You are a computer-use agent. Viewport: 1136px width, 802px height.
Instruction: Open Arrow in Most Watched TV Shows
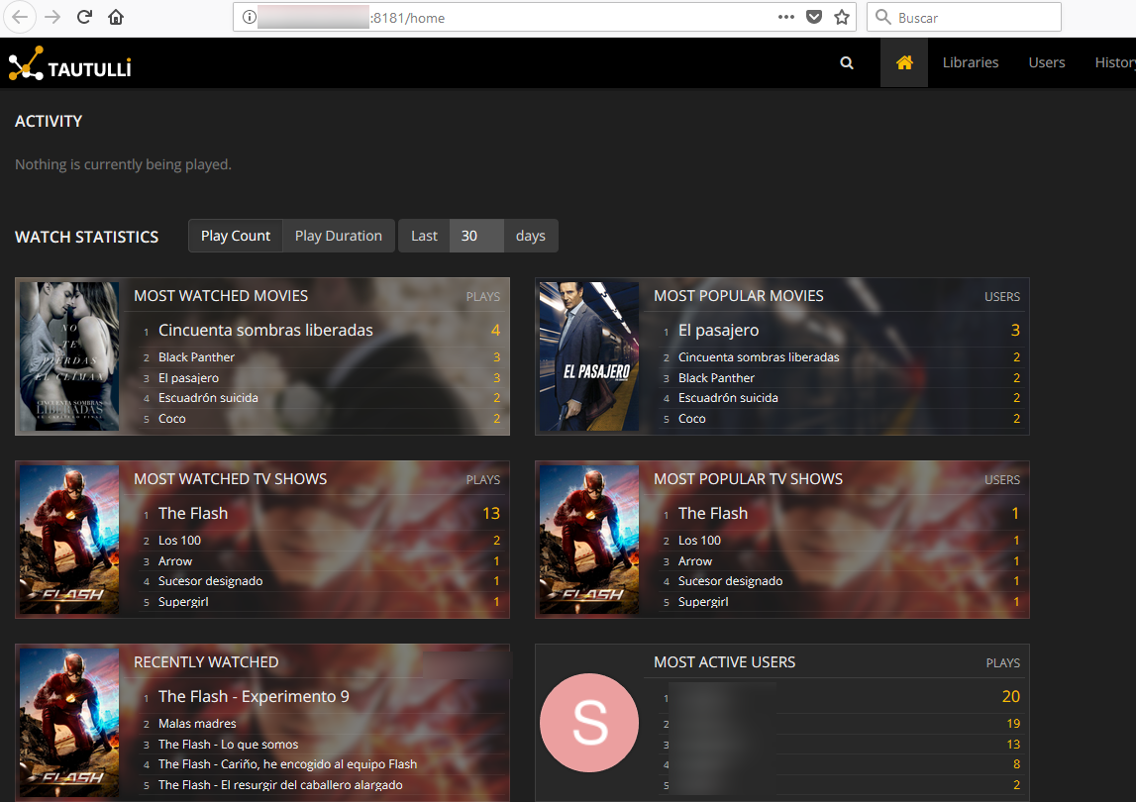[x=175, y=561]
